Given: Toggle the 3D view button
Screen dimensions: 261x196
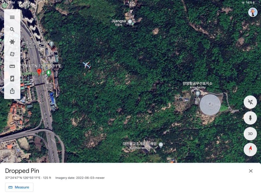Looking at the screenshot, I should tap(250, 134).
